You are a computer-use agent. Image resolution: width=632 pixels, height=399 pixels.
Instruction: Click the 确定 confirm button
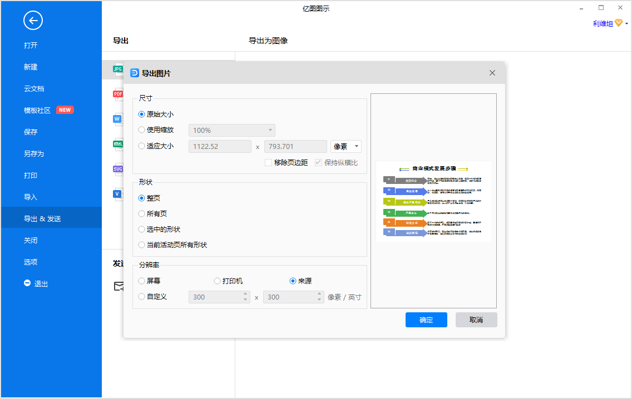(x=426, y=320)
